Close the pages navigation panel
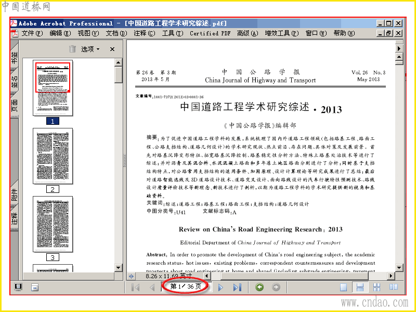The width and height of the screenshot is (416, 312). (112, 49)
